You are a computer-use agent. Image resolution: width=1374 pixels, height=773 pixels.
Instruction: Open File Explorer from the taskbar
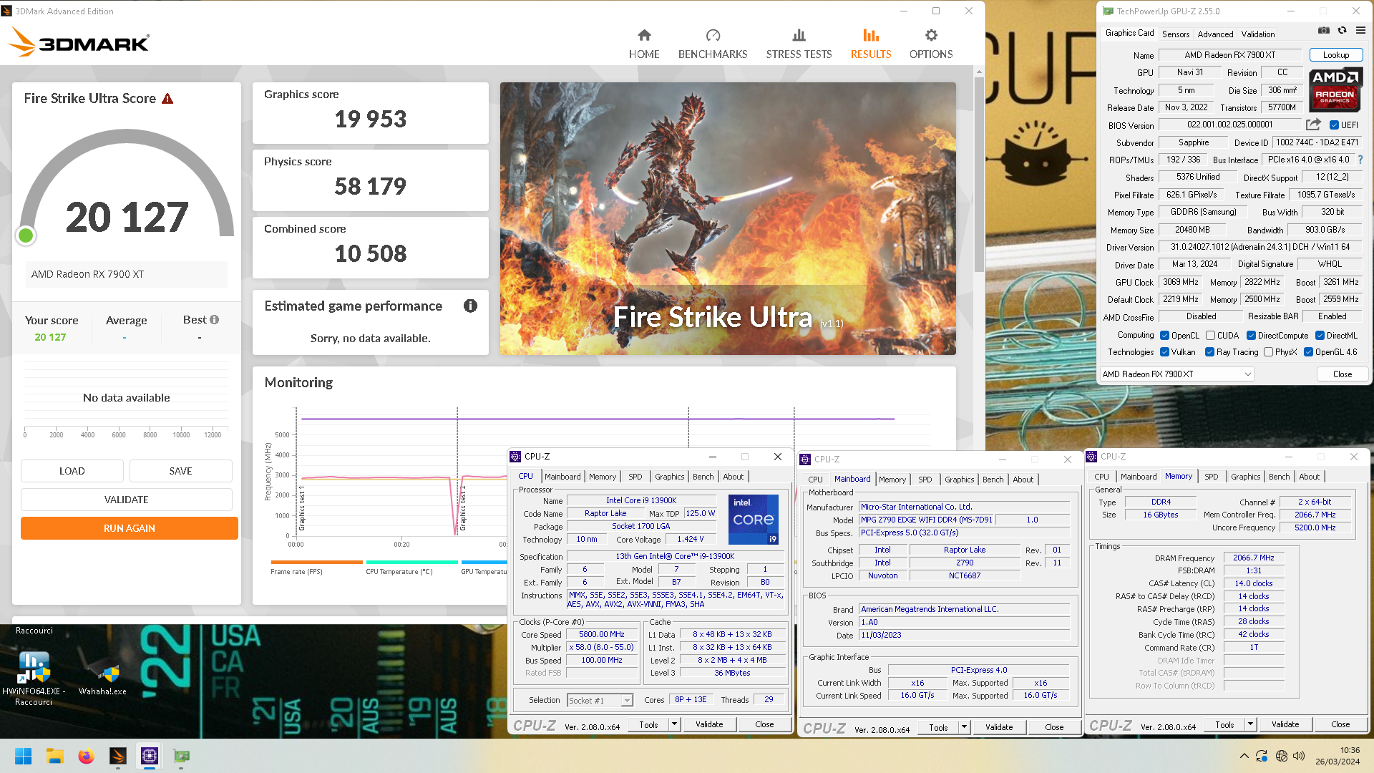[x=54, y=756]
